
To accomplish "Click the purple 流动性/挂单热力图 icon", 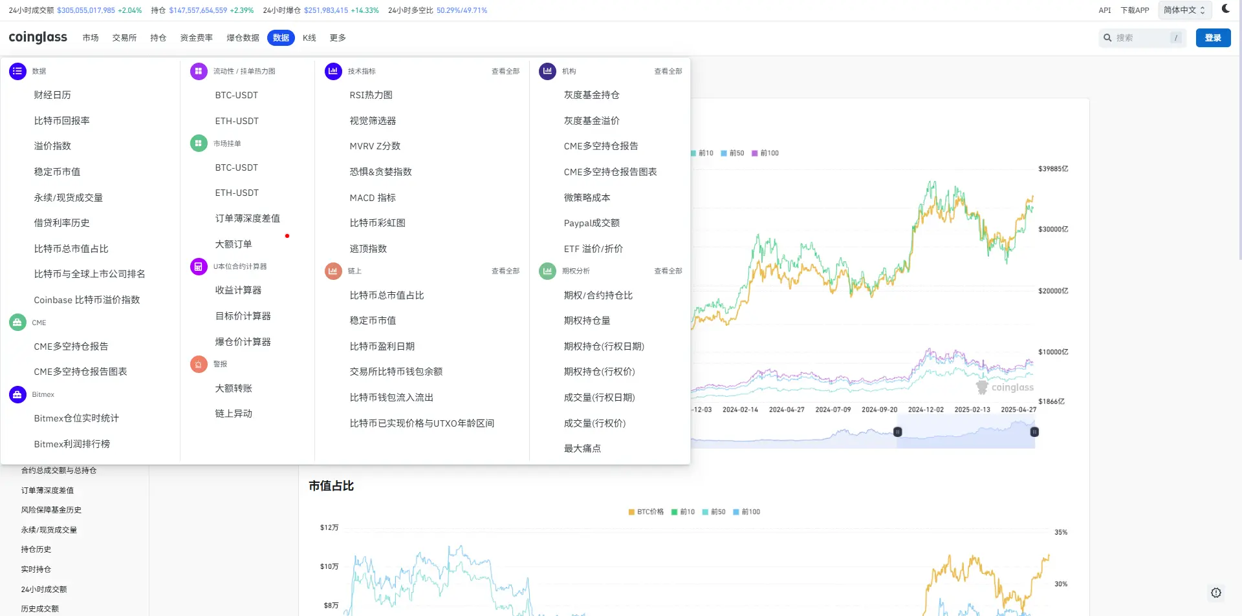I will [x=199, y=71].
